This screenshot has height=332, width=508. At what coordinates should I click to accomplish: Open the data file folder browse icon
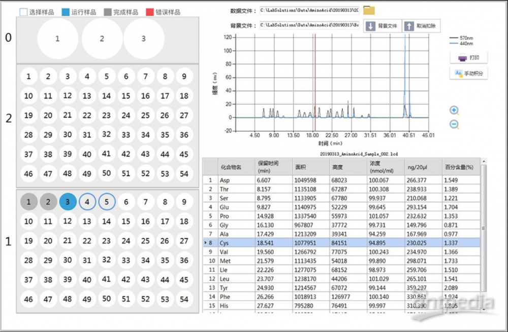click(369, 10)
